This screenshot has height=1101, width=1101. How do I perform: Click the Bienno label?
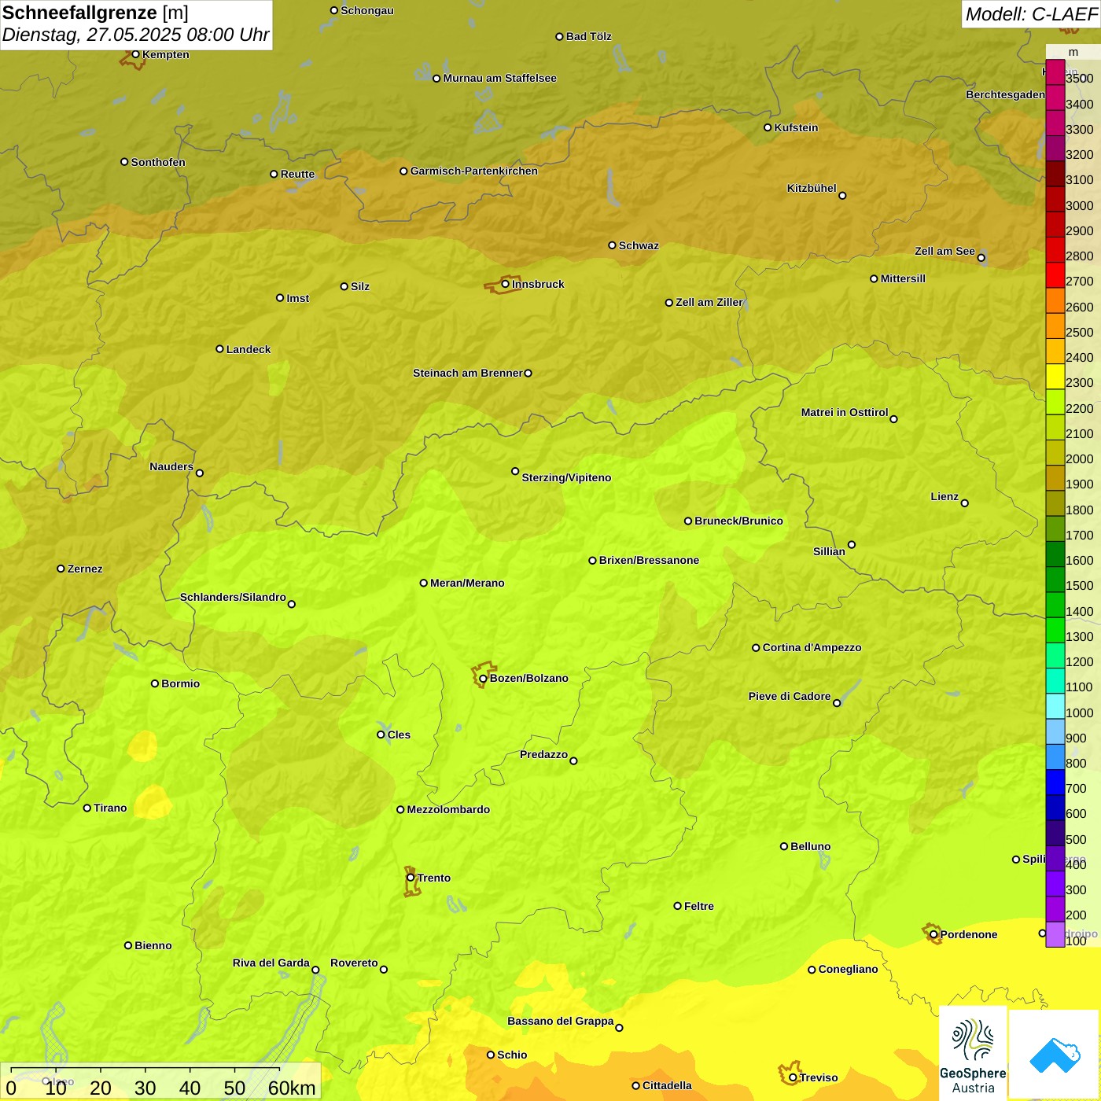coord(153,945)
